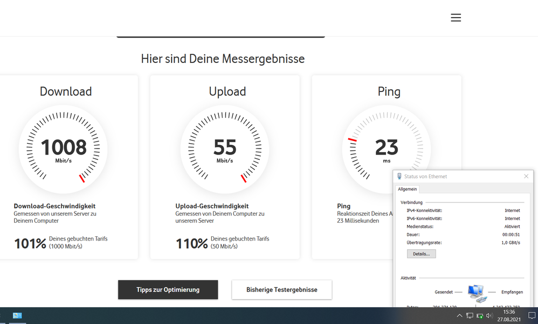
Task: Open the volume speaker tray icon
Action: (489, 316)
